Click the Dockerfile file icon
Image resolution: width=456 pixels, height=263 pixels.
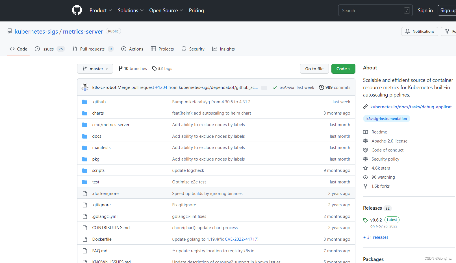[85, 239]
